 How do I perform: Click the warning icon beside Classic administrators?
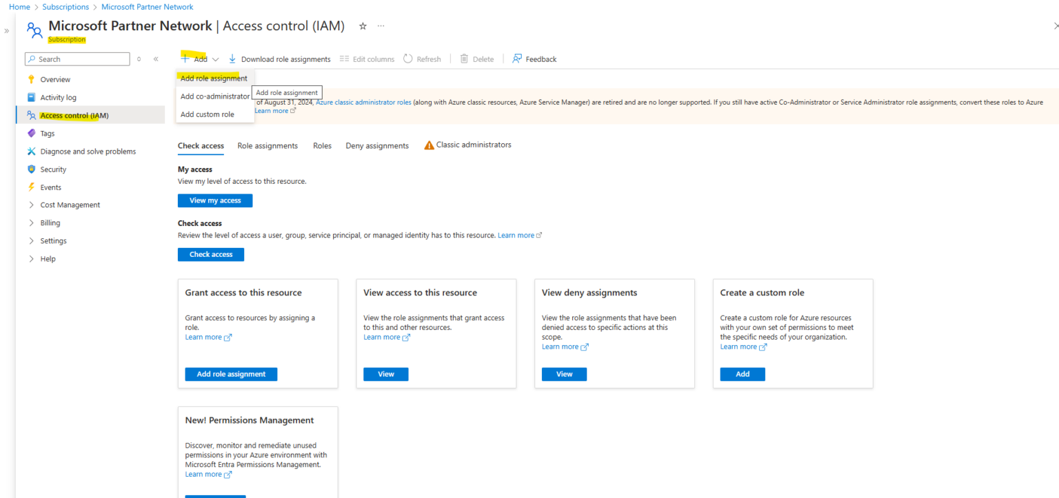tap(428, 145)
